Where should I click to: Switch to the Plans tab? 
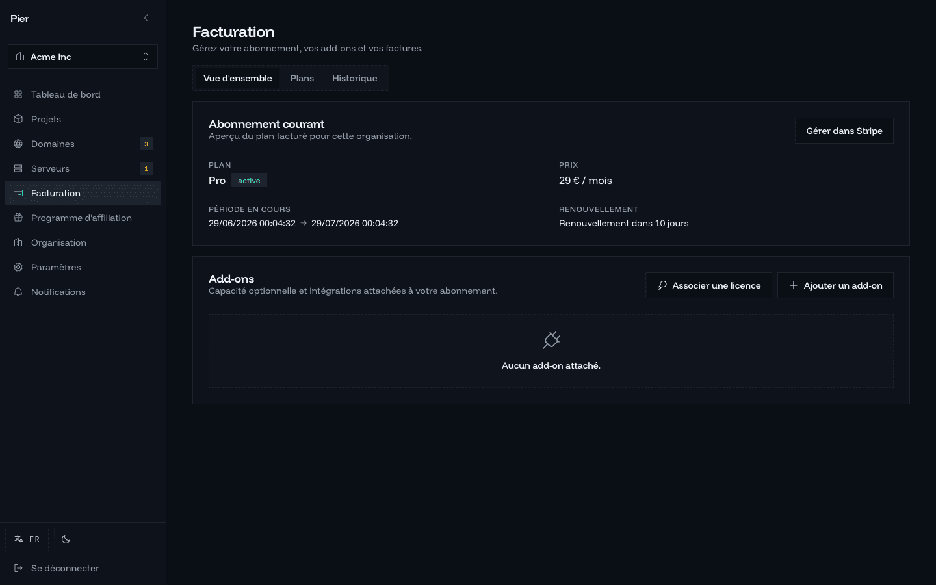302,78
